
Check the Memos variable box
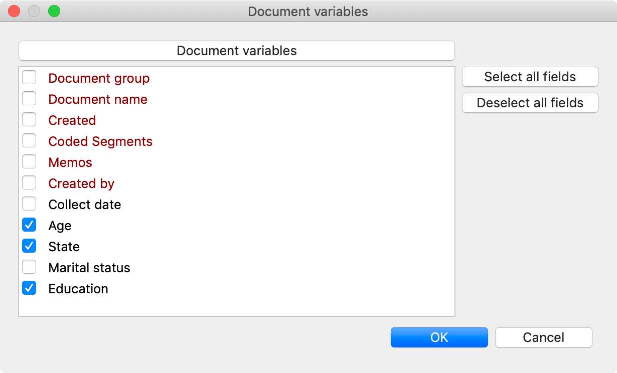pyautogui.click(x=29, y=162)
